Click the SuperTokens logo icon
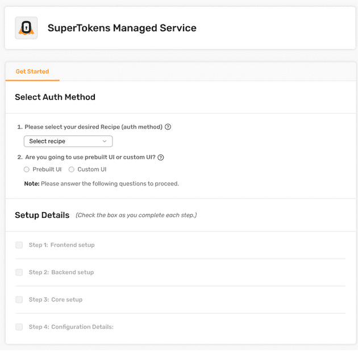Screen dimensions: 358x352 click(x=26, y=28)
